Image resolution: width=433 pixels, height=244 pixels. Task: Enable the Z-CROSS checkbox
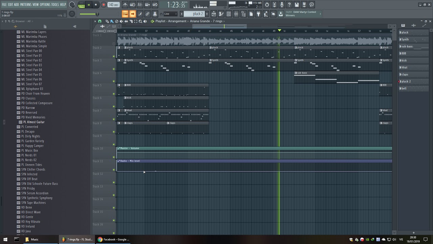[105, 31]
